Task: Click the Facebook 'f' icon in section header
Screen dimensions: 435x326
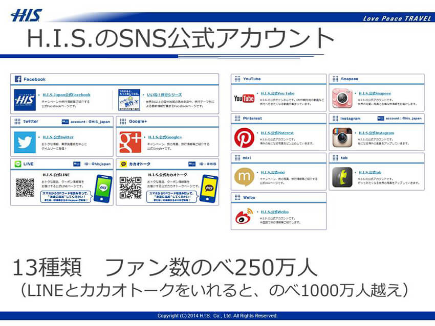Action: 18,79
